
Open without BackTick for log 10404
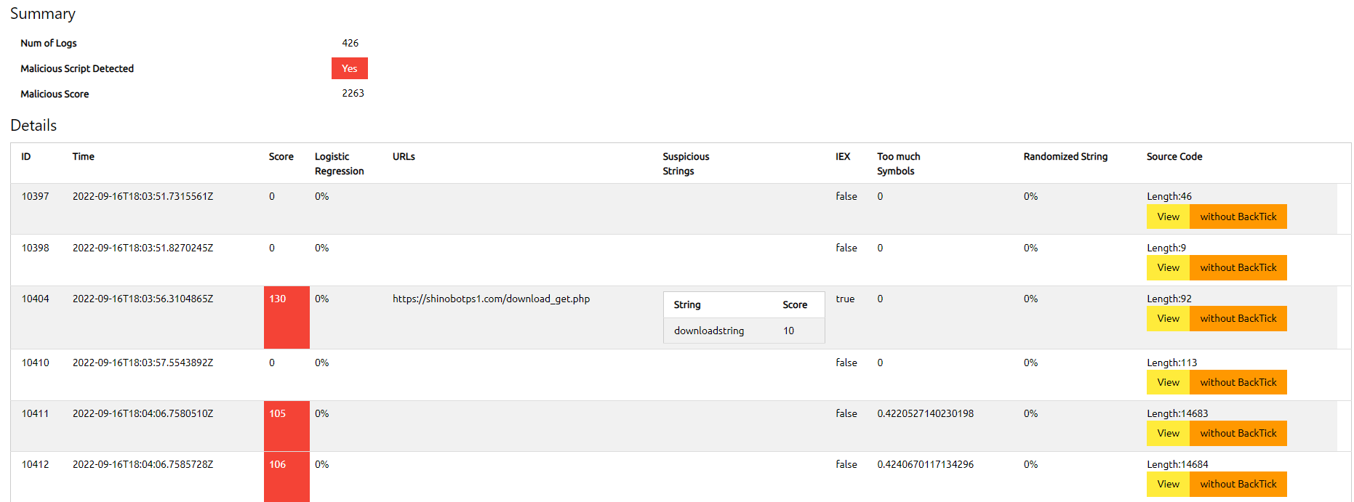click(1238, 318)
